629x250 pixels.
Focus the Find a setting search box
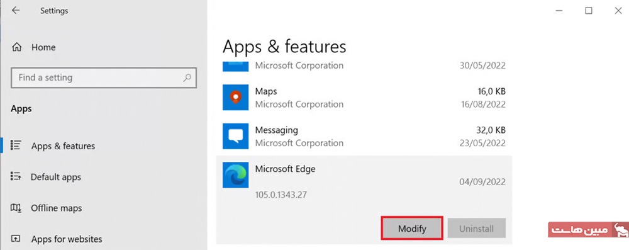coord(104,77)
